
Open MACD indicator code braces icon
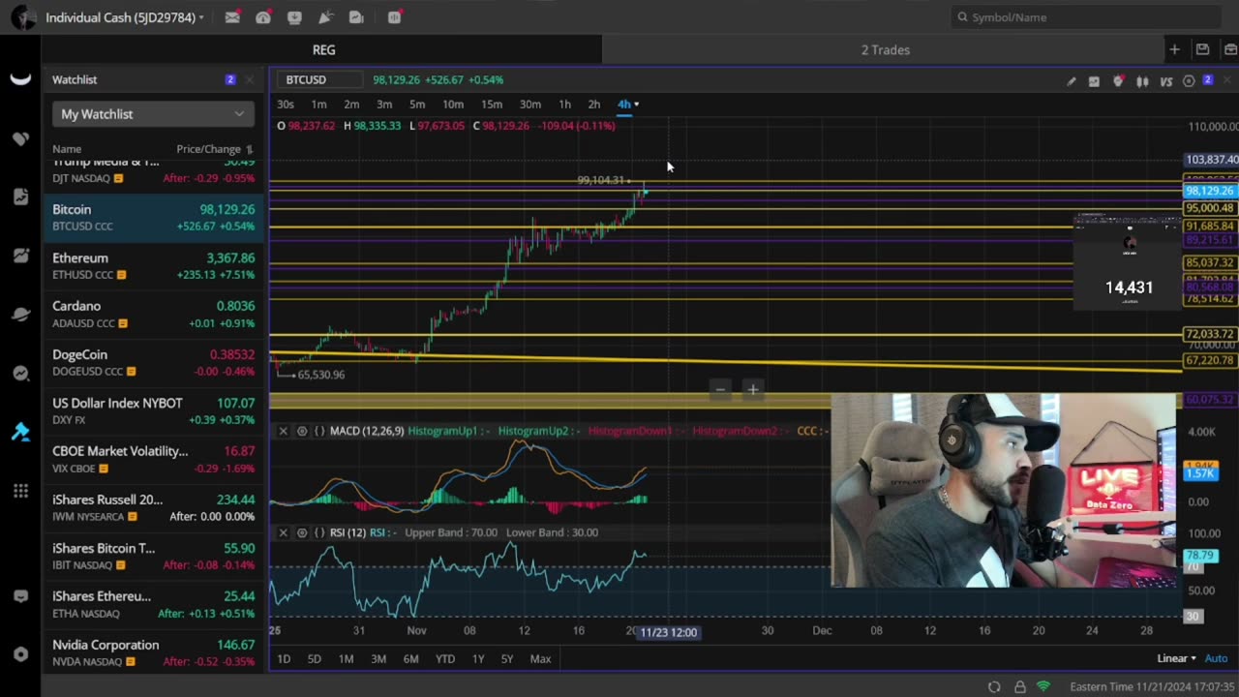point(319,431)
